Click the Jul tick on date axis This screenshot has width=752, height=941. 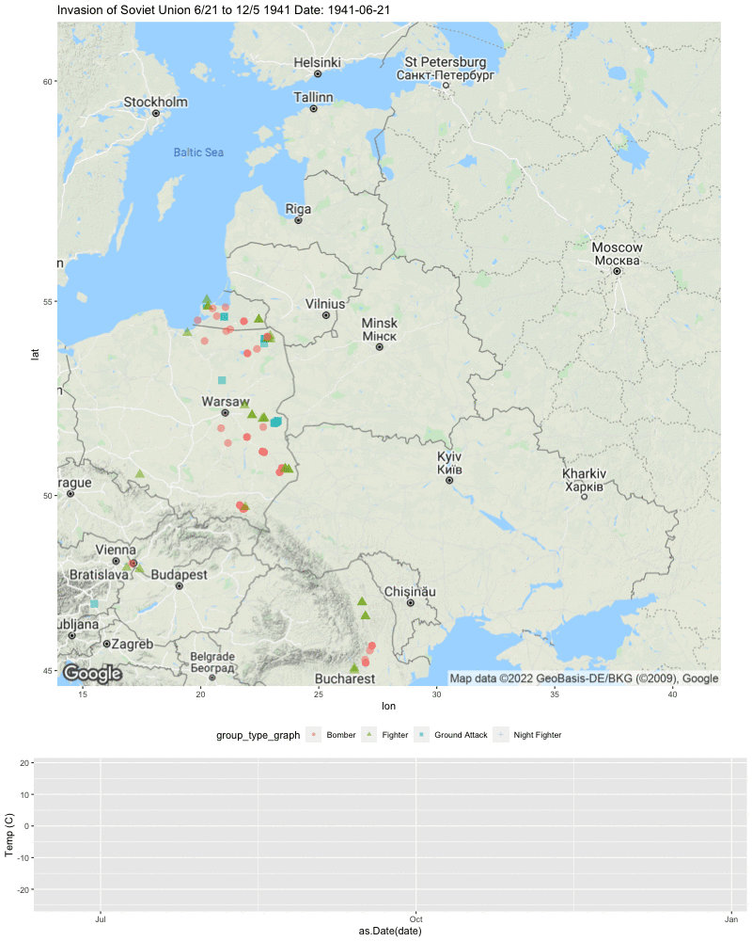click(x=101, y=918)
